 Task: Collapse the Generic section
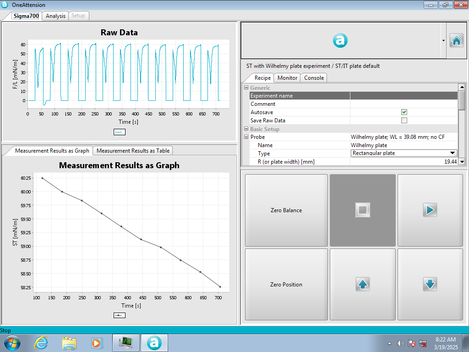[x=246, y=88]
